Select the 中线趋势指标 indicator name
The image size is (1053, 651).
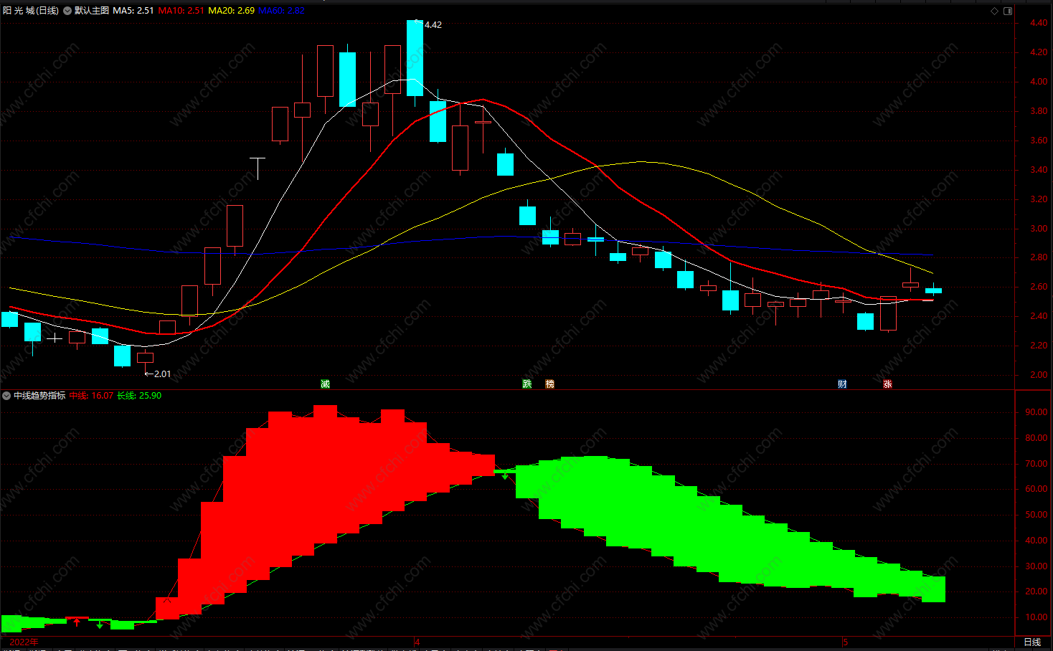pos(39,396)
